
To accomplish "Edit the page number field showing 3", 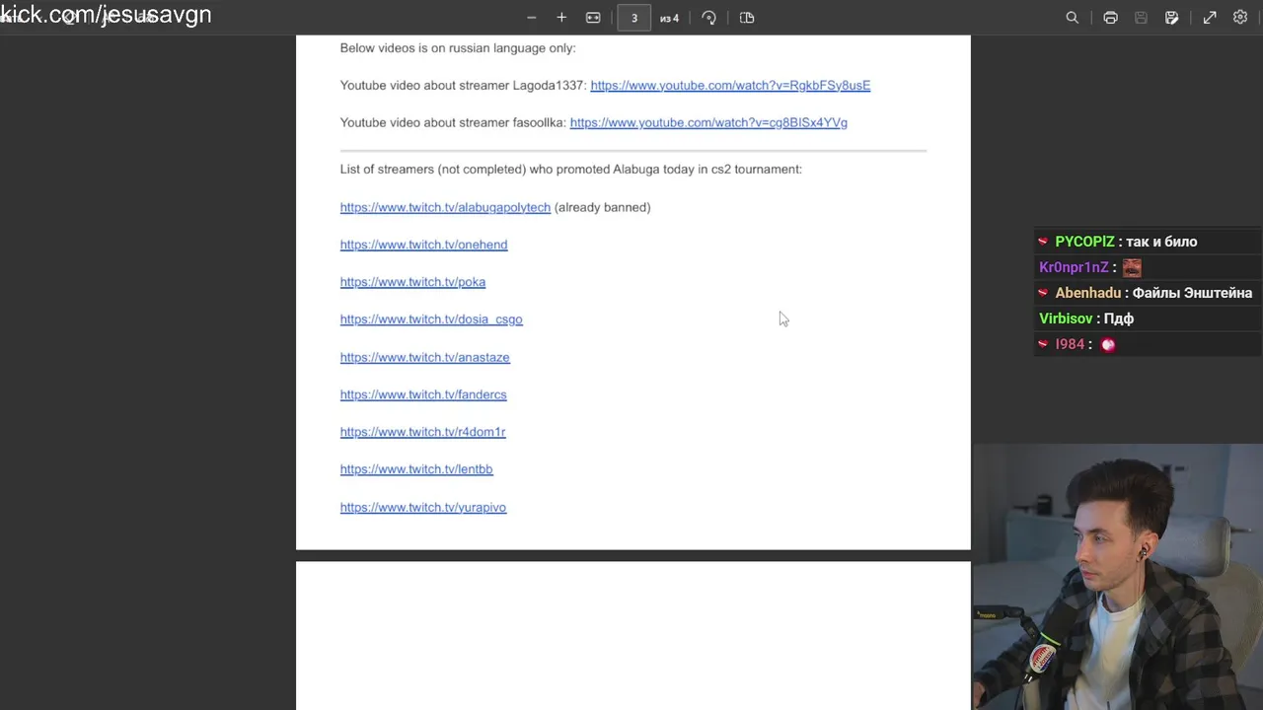I will tap(634, 18).
